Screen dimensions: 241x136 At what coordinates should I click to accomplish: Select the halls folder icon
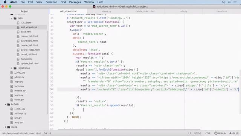pyautogui.click(x=15, y=18)
